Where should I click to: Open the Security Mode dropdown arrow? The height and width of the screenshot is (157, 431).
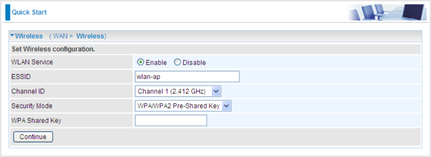point(226,106)
